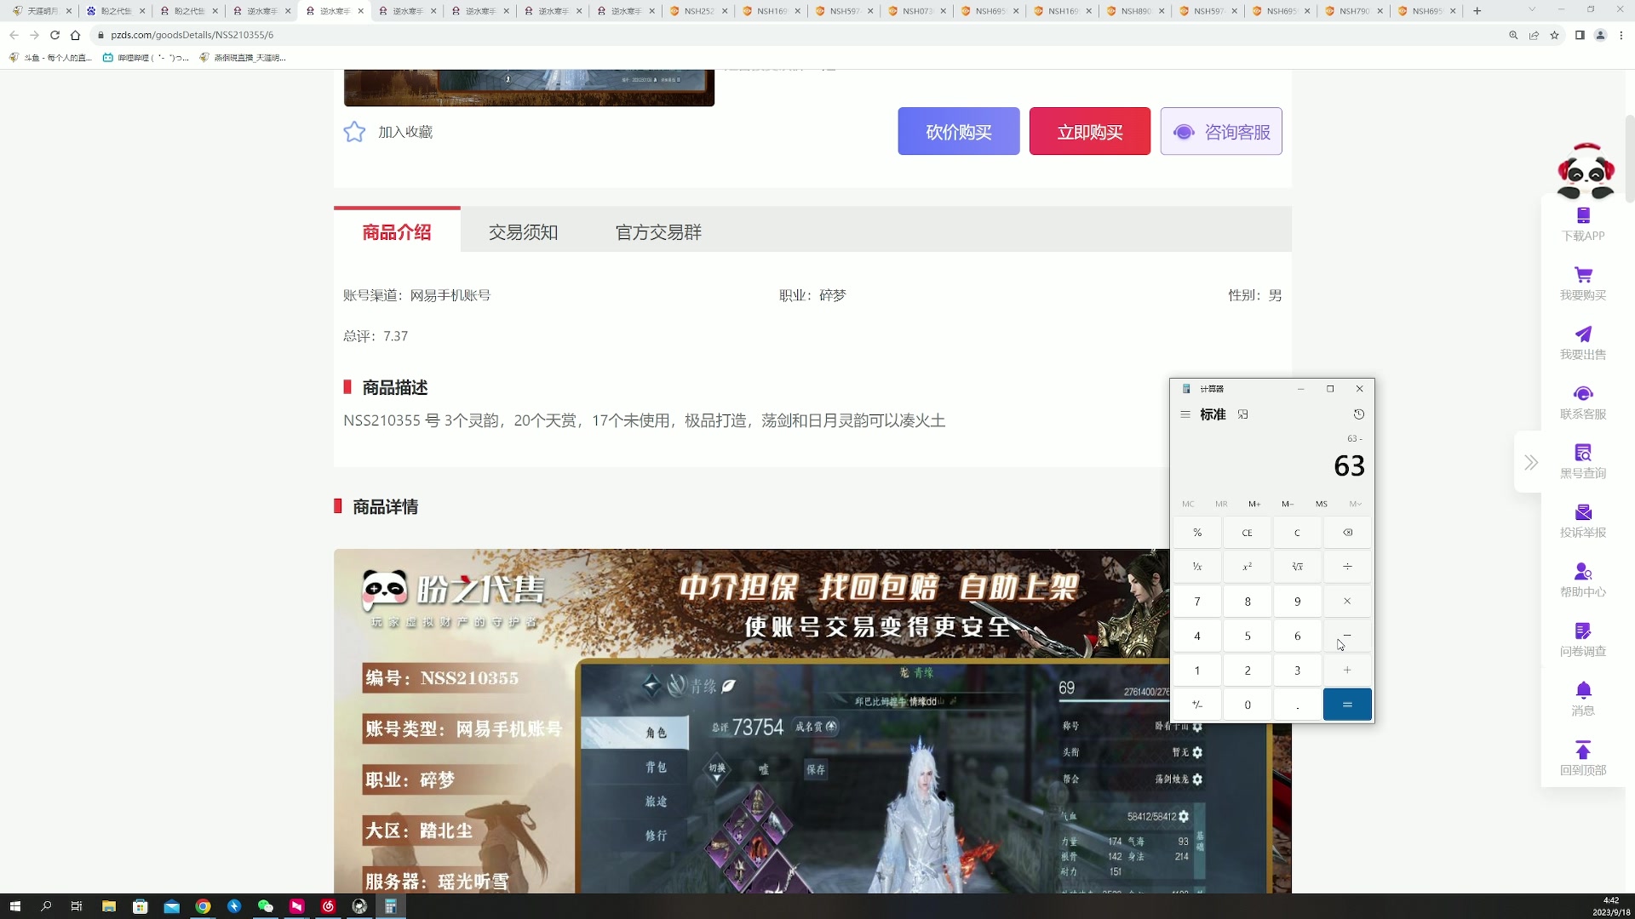Open 联系客服 headset icon in sidebar
The image size is (1635, 919).
coord(1583,393)
